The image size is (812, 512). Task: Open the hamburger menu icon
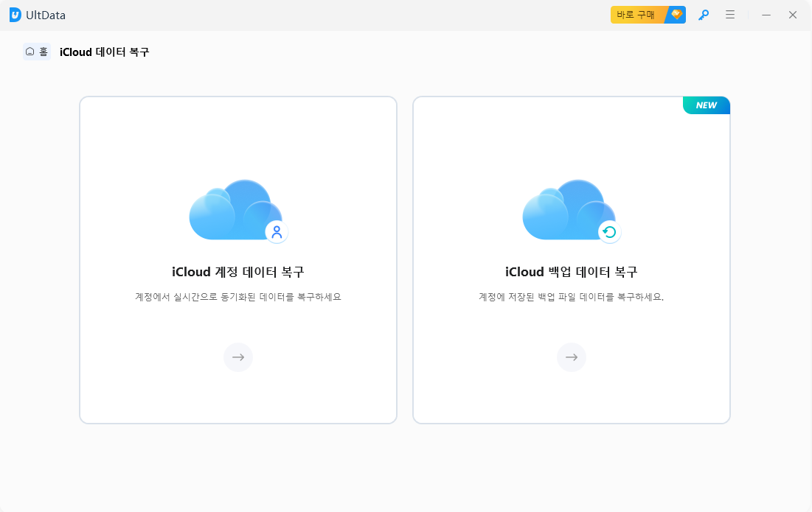point(730,15)
